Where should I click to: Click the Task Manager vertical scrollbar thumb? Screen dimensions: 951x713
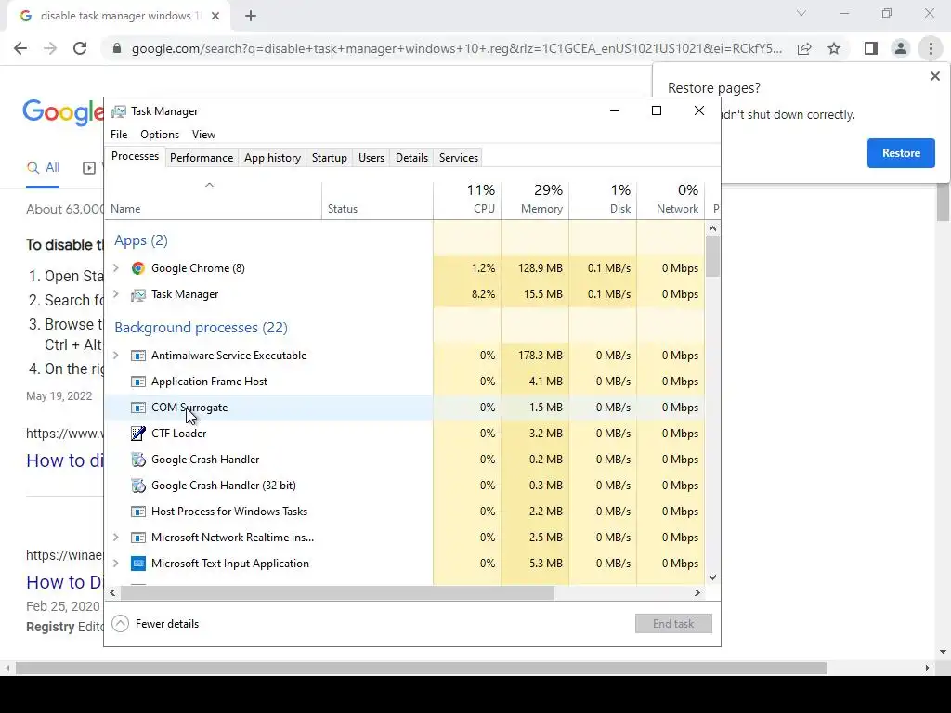click(712, 256)
